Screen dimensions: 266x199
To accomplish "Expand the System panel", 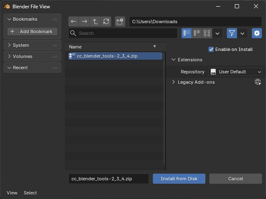I will pyautogui.click(x=9, y=45).
